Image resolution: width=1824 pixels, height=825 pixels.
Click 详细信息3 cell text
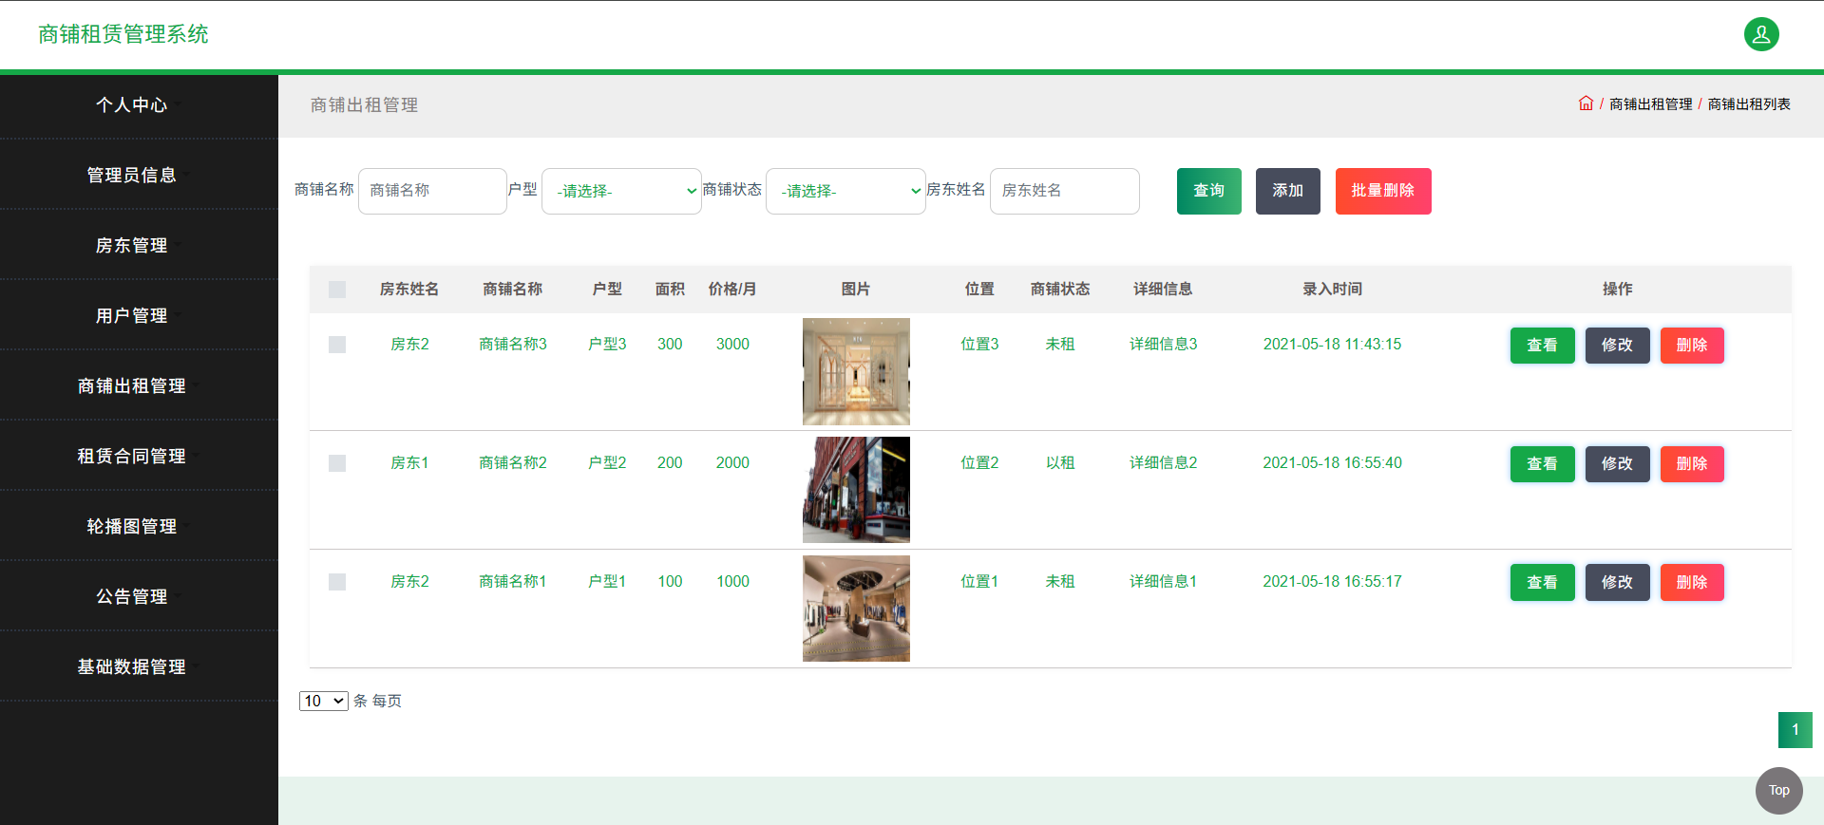(x=1163, y=344)
